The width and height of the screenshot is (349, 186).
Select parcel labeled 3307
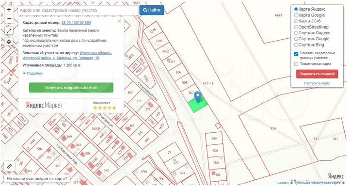point(159,41)
